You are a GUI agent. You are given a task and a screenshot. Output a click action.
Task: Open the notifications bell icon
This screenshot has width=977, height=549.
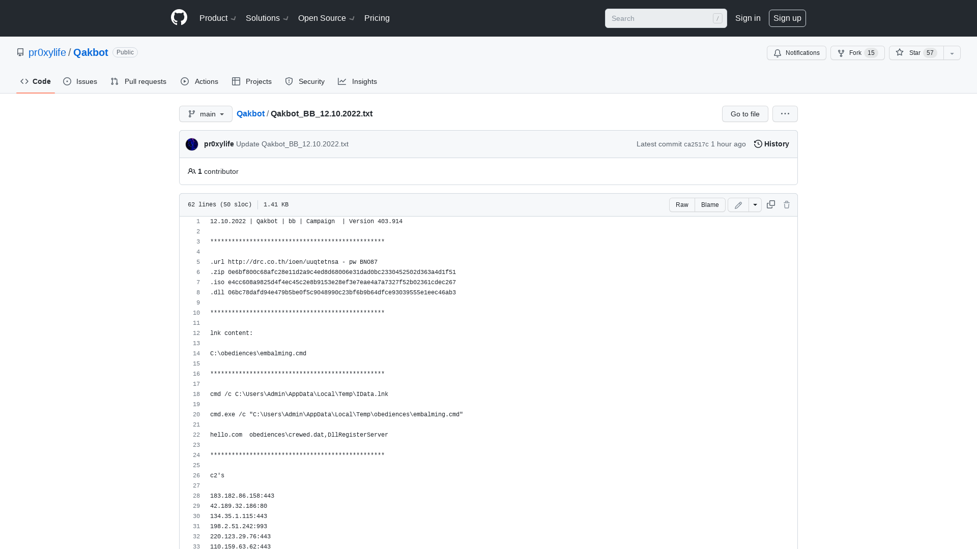tap(777, 53)
